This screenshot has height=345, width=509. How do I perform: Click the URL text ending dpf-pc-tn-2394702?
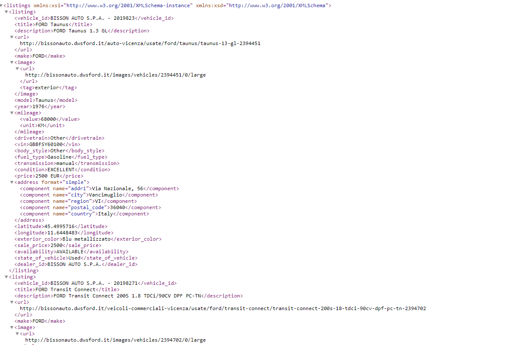[x=223, y=308]
